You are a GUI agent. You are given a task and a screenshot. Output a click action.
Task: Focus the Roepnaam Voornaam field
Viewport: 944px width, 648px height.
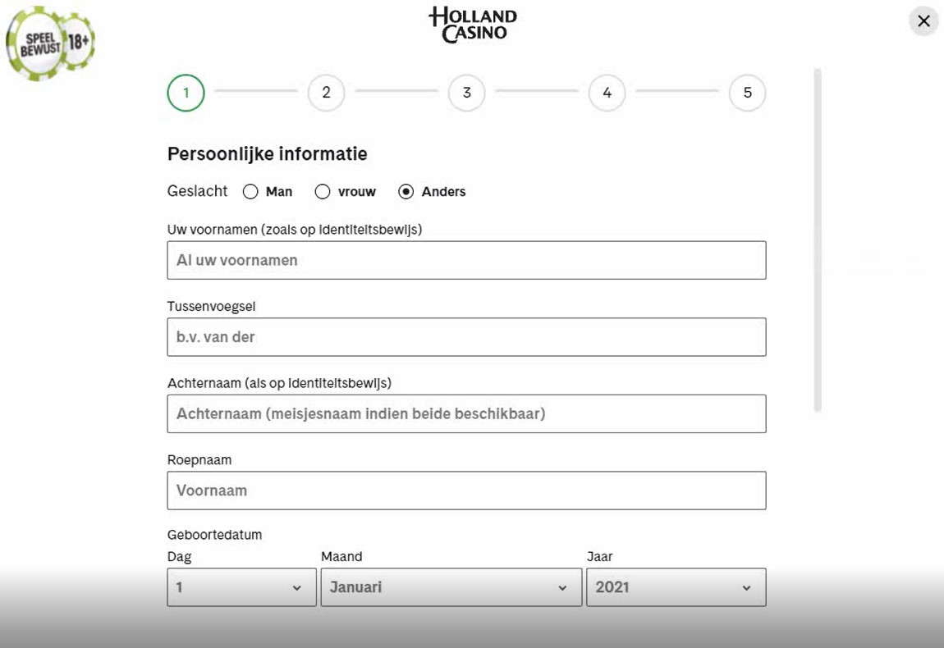[x=466, y=491]
